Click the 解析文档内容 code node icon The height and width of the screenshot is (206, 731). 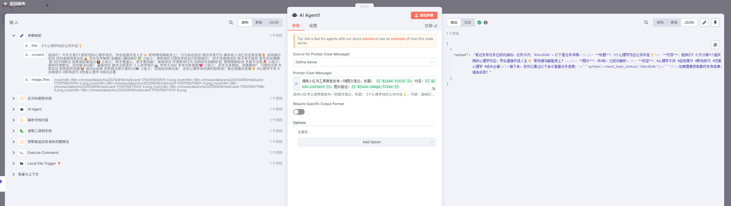(22, 120)
